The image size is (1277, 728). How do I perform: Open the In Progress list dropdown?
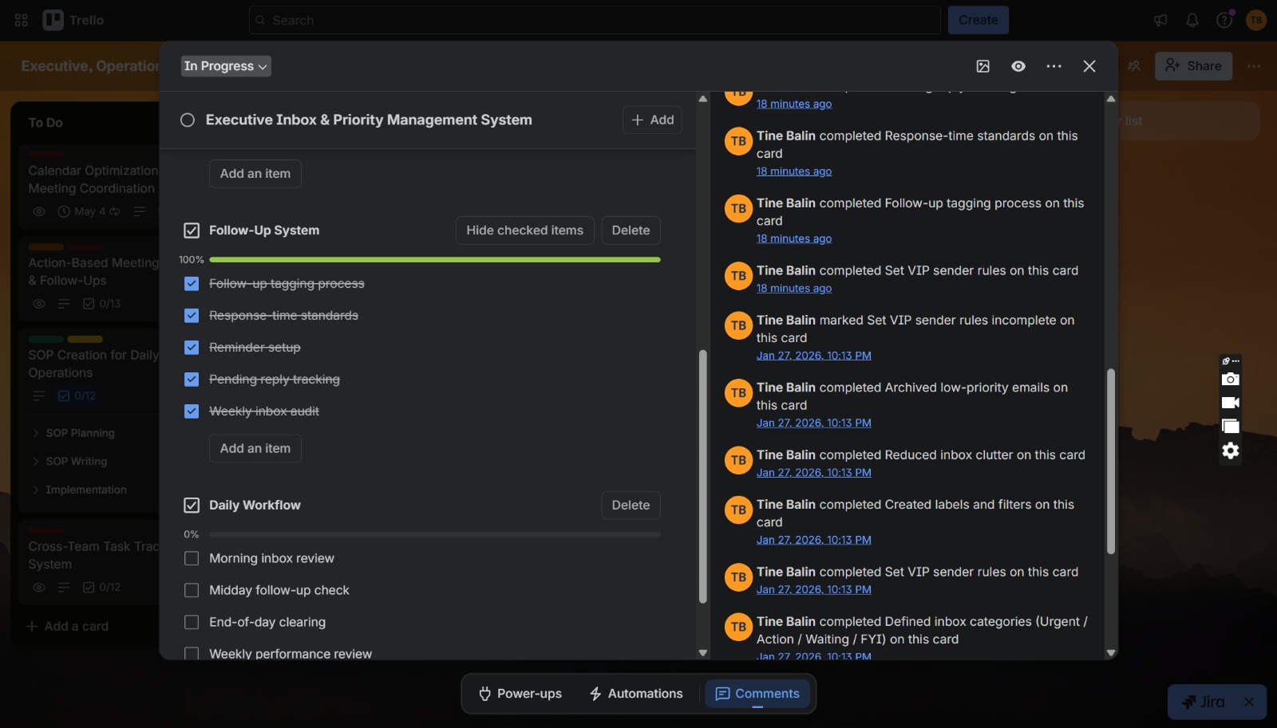click(226, 66)
